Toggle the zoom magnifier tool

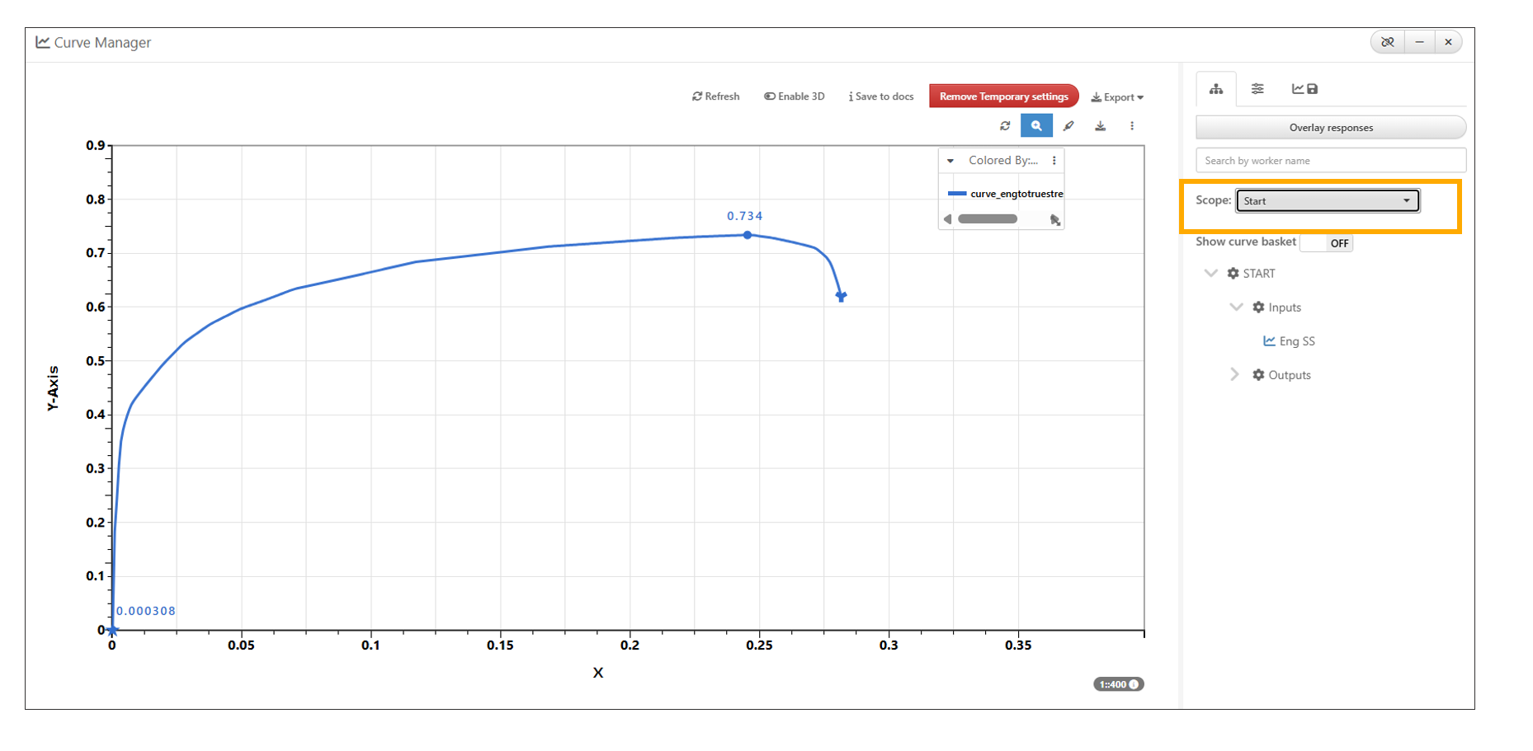pos(1036,126)
